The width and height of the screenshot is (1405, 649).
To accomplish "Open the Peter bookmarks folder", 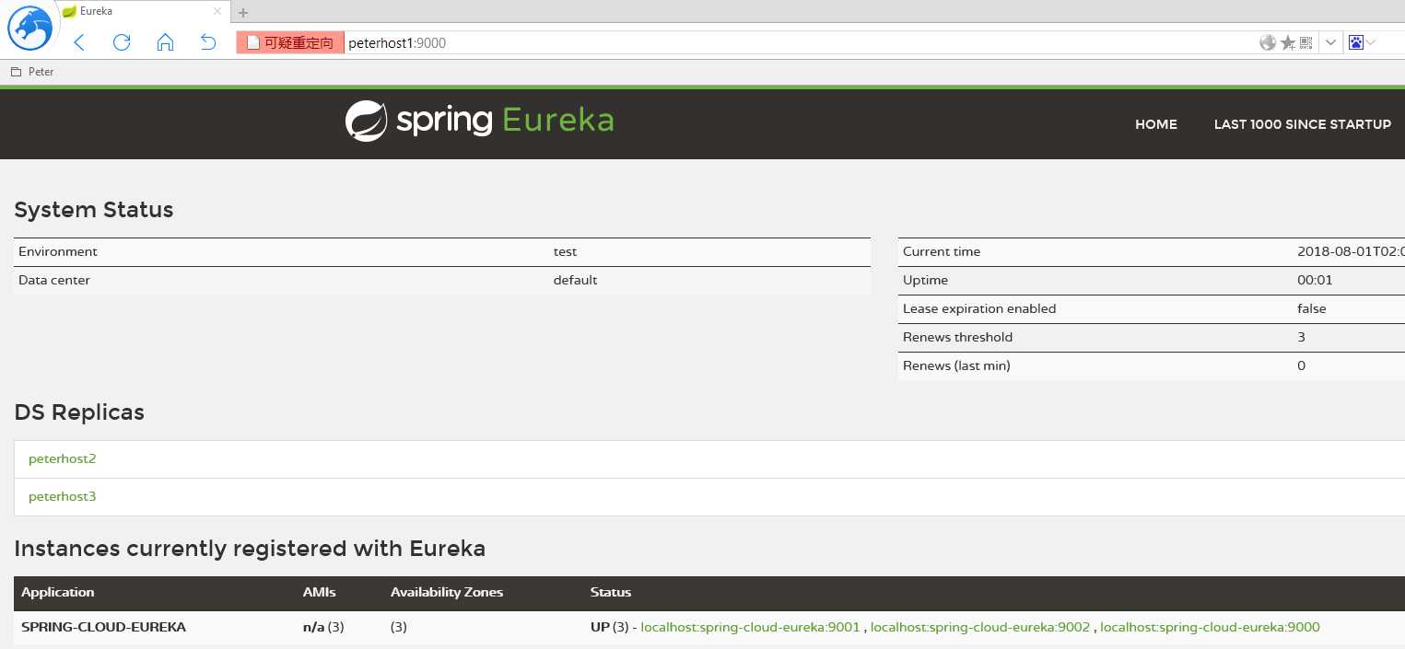I will click(32, 71).
